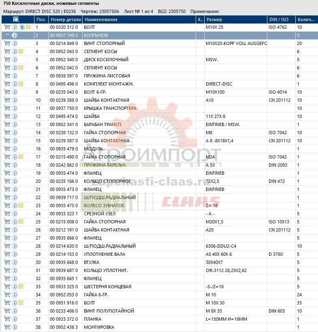Add ПРУЖИНА ЛИСТОВАЯ to cart
Image resolution: width=318 pixels, height=332 pixels.
[x=7, y=76]
